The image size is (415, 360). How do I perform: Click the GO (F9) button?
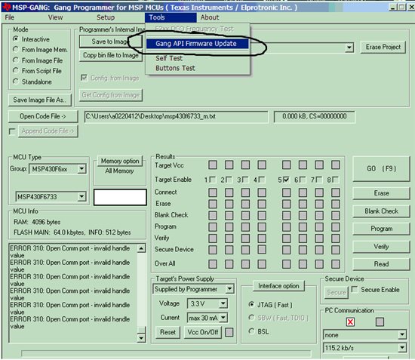[x=381, y=169]
